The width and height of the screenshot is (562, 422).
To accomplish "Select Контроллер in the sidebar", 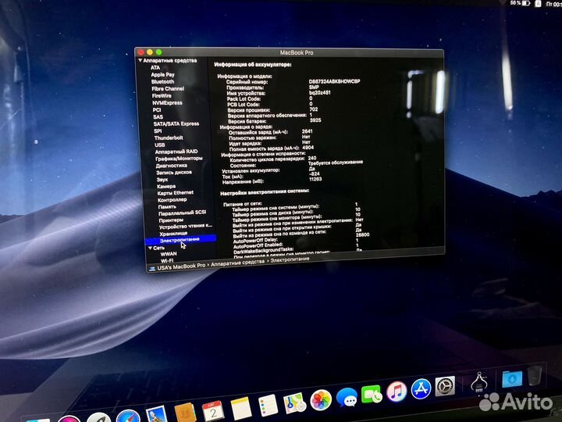I will coord(173,200).
